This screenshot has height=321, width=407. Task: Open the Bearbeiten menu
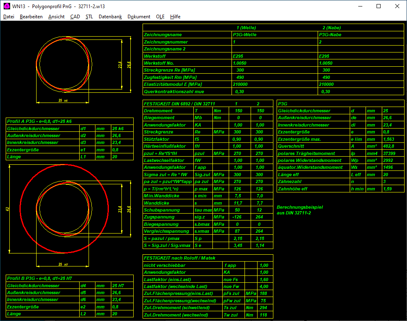(31, 17)
